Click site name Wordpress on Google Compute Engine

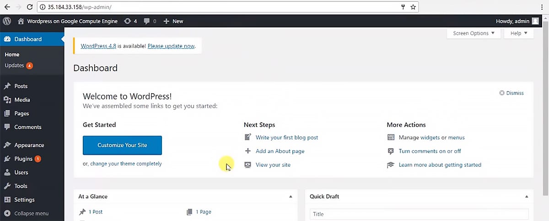click(72, 21)
